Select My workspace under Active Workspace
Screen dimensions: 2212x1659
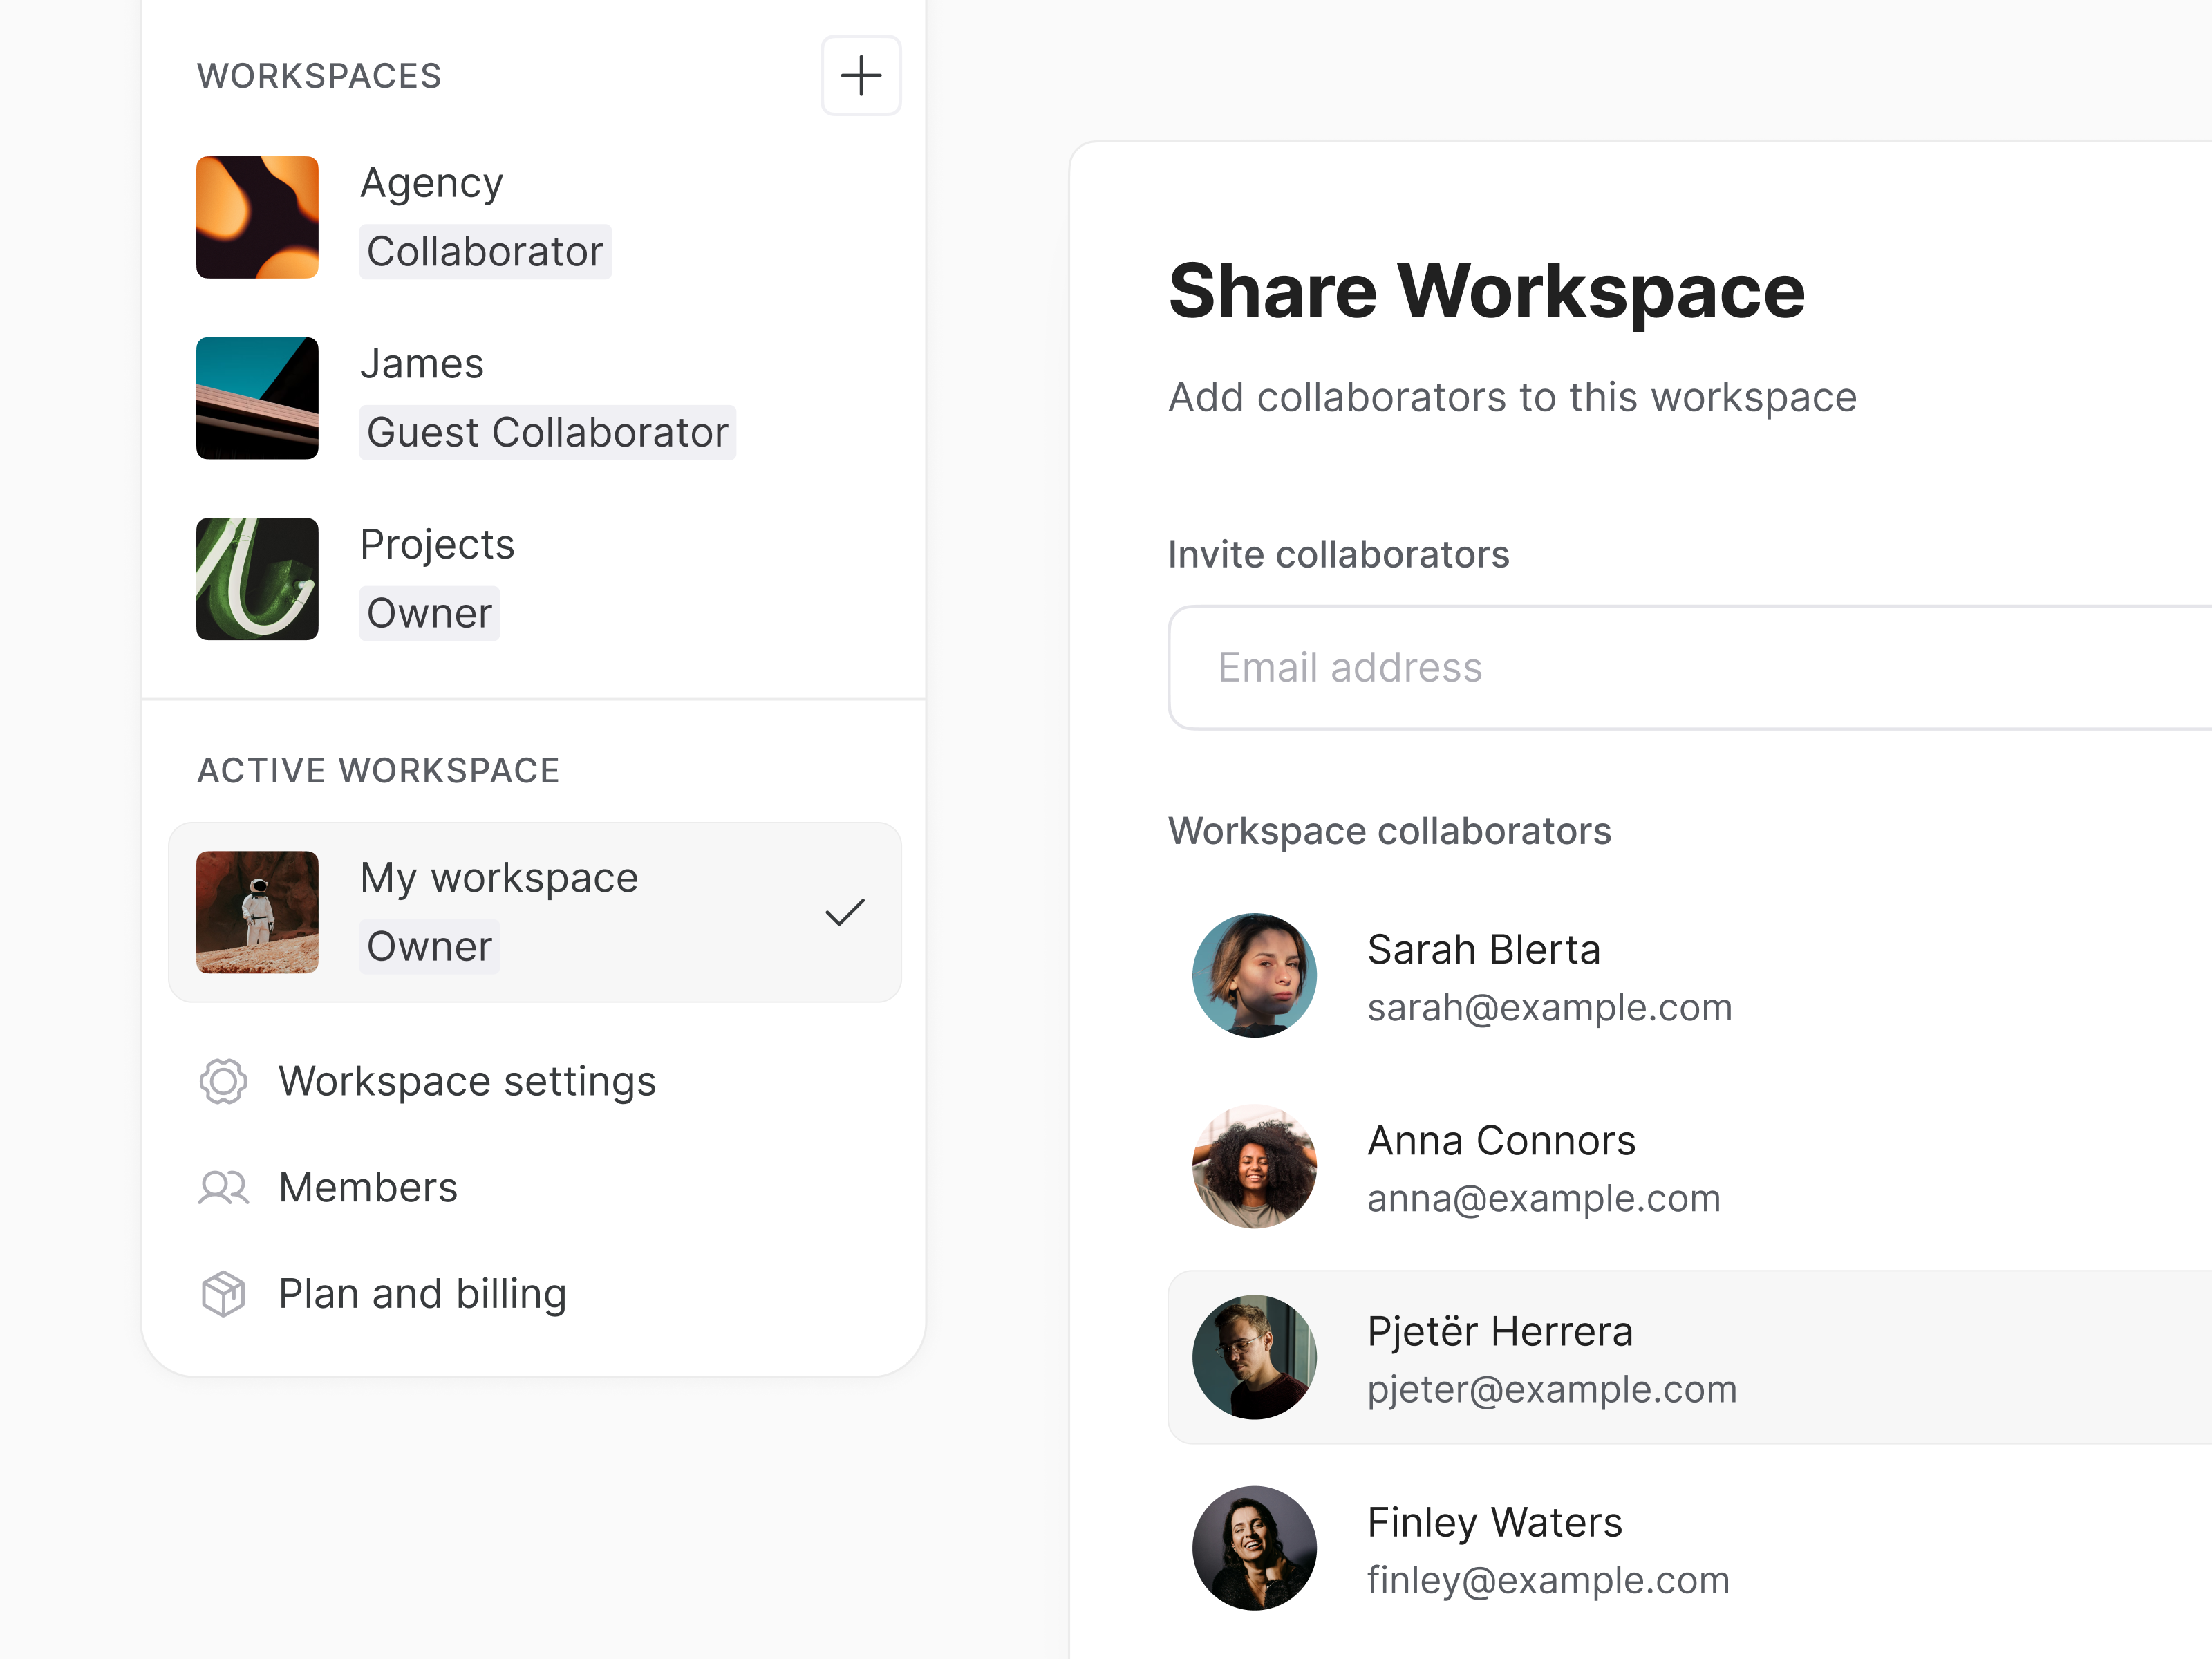pos(499,877)
